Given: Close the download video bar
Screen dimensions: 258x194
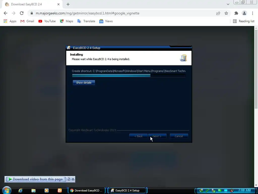Looking at the screenshot, I should pyautogui.click(x=73, y=179).
